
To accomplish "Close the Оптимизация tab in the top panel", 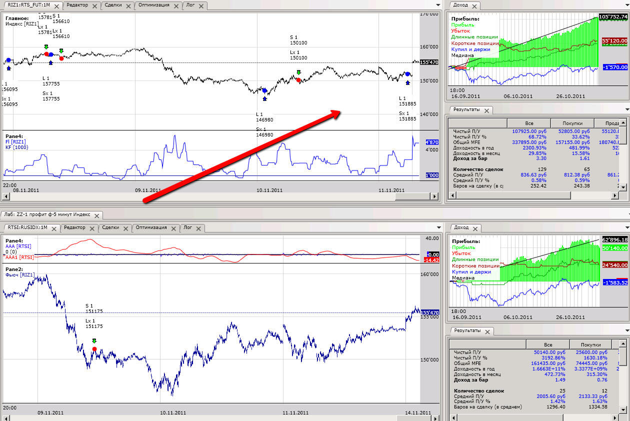I will [176, 6].
